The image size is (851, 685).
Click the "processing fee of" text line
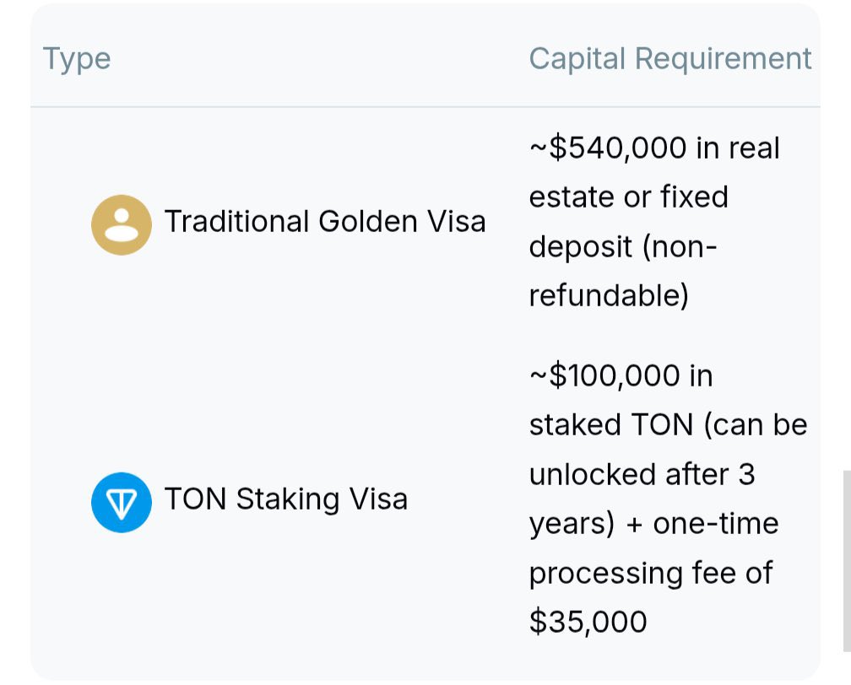pyautogui.click(x=651, y=574)
